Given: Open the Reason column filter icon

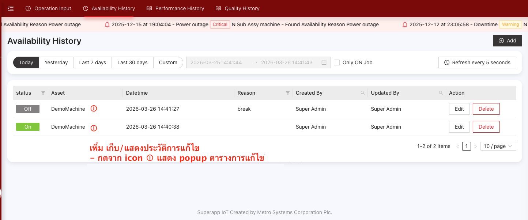Looking at the screenshot, I should pyautogui.click(x=287, y=93).
